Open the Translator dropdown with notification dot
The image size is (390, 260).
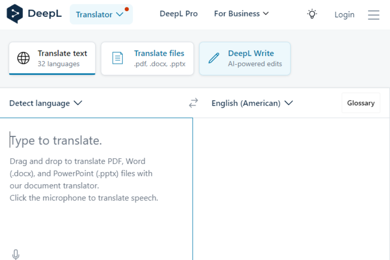click(101, 14)
